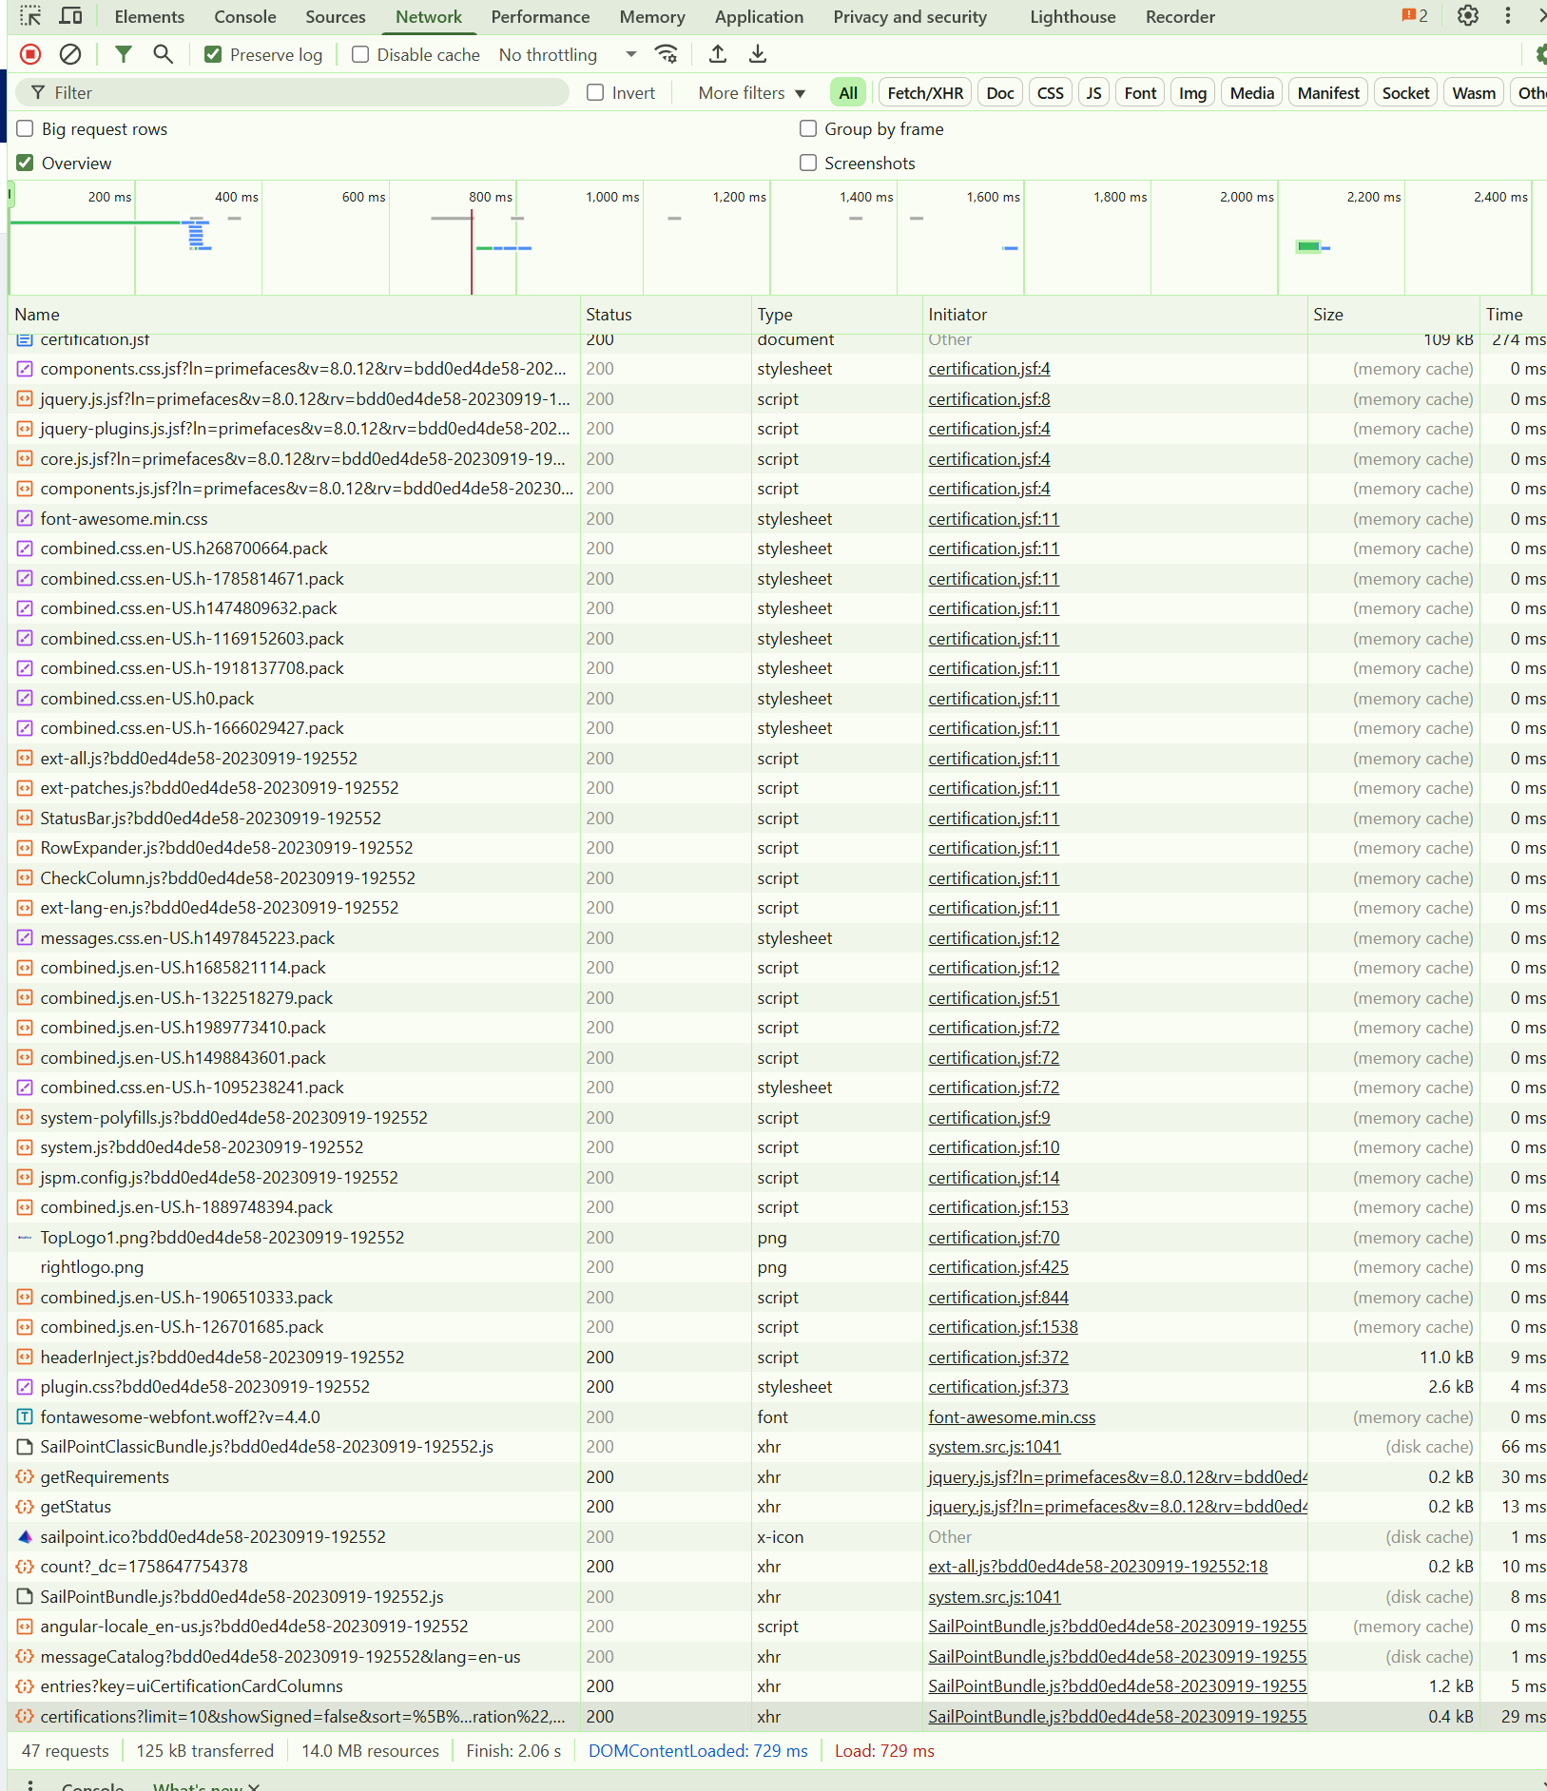This screenshot has width=1547, height=1791.
Task: Open the Performance tab
Action: point(540,16)
